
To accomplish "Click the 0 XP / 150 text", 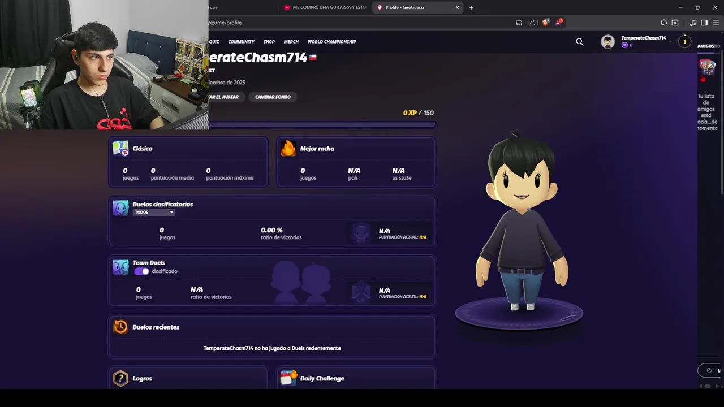I will point(419,113).
